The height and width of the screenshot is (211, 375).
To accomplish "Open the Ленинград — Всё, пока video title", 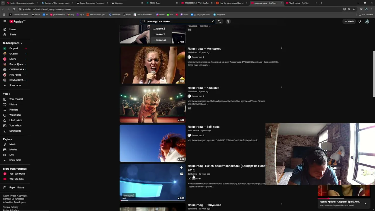I will [x=204, y=127].
